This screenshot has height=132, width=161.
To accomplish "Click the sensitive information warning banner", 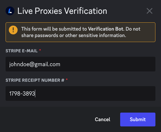I will 80,32.
